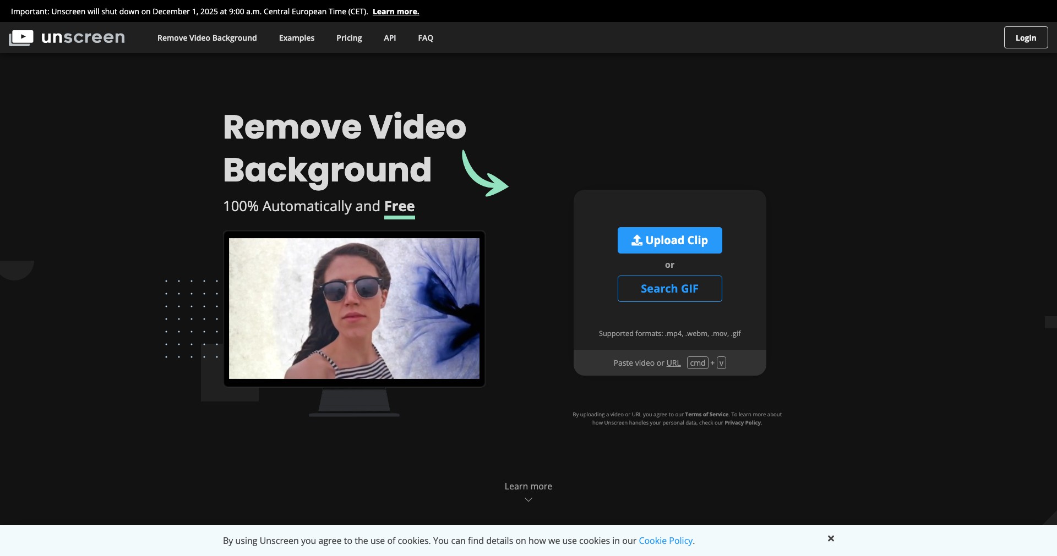Click the Learn more text at bottom
Image resolution: width=1057 pixels, height=556 pixels.
point(528,486)
